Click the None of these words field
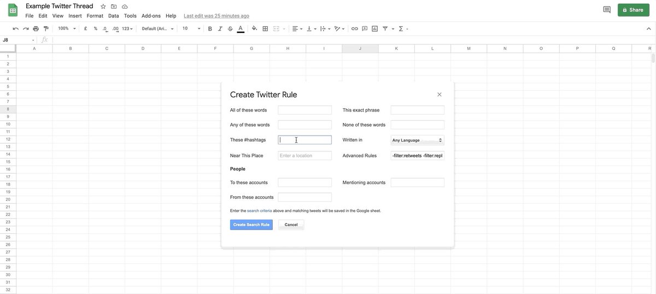Screen dimensions: 656x294 418,125
